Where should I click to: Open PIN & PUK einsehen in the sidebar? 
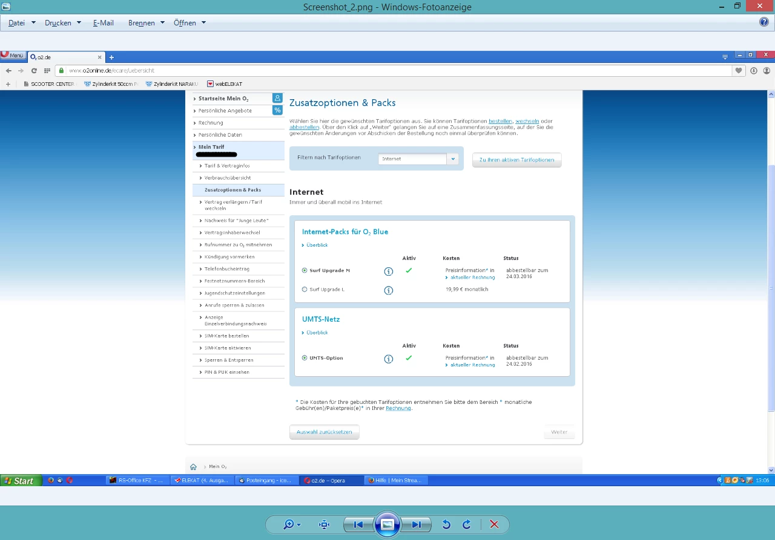(x=226, y=372)
